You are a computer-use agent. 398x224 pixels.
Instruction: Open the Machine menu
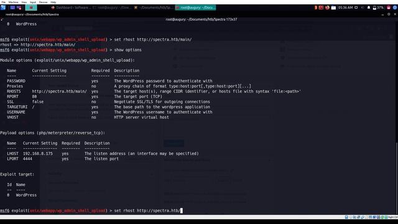click(x=13, y=2)
